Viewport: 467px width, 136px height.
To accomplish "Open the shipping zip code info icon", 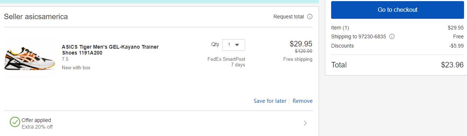I will 392,36.
